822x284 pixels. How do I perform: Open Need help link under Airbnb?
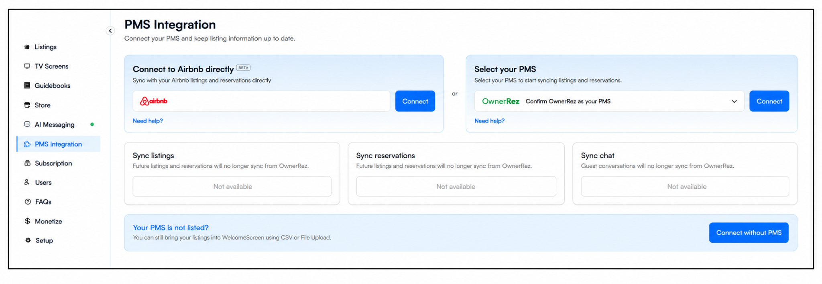click(x=148, y=121)
